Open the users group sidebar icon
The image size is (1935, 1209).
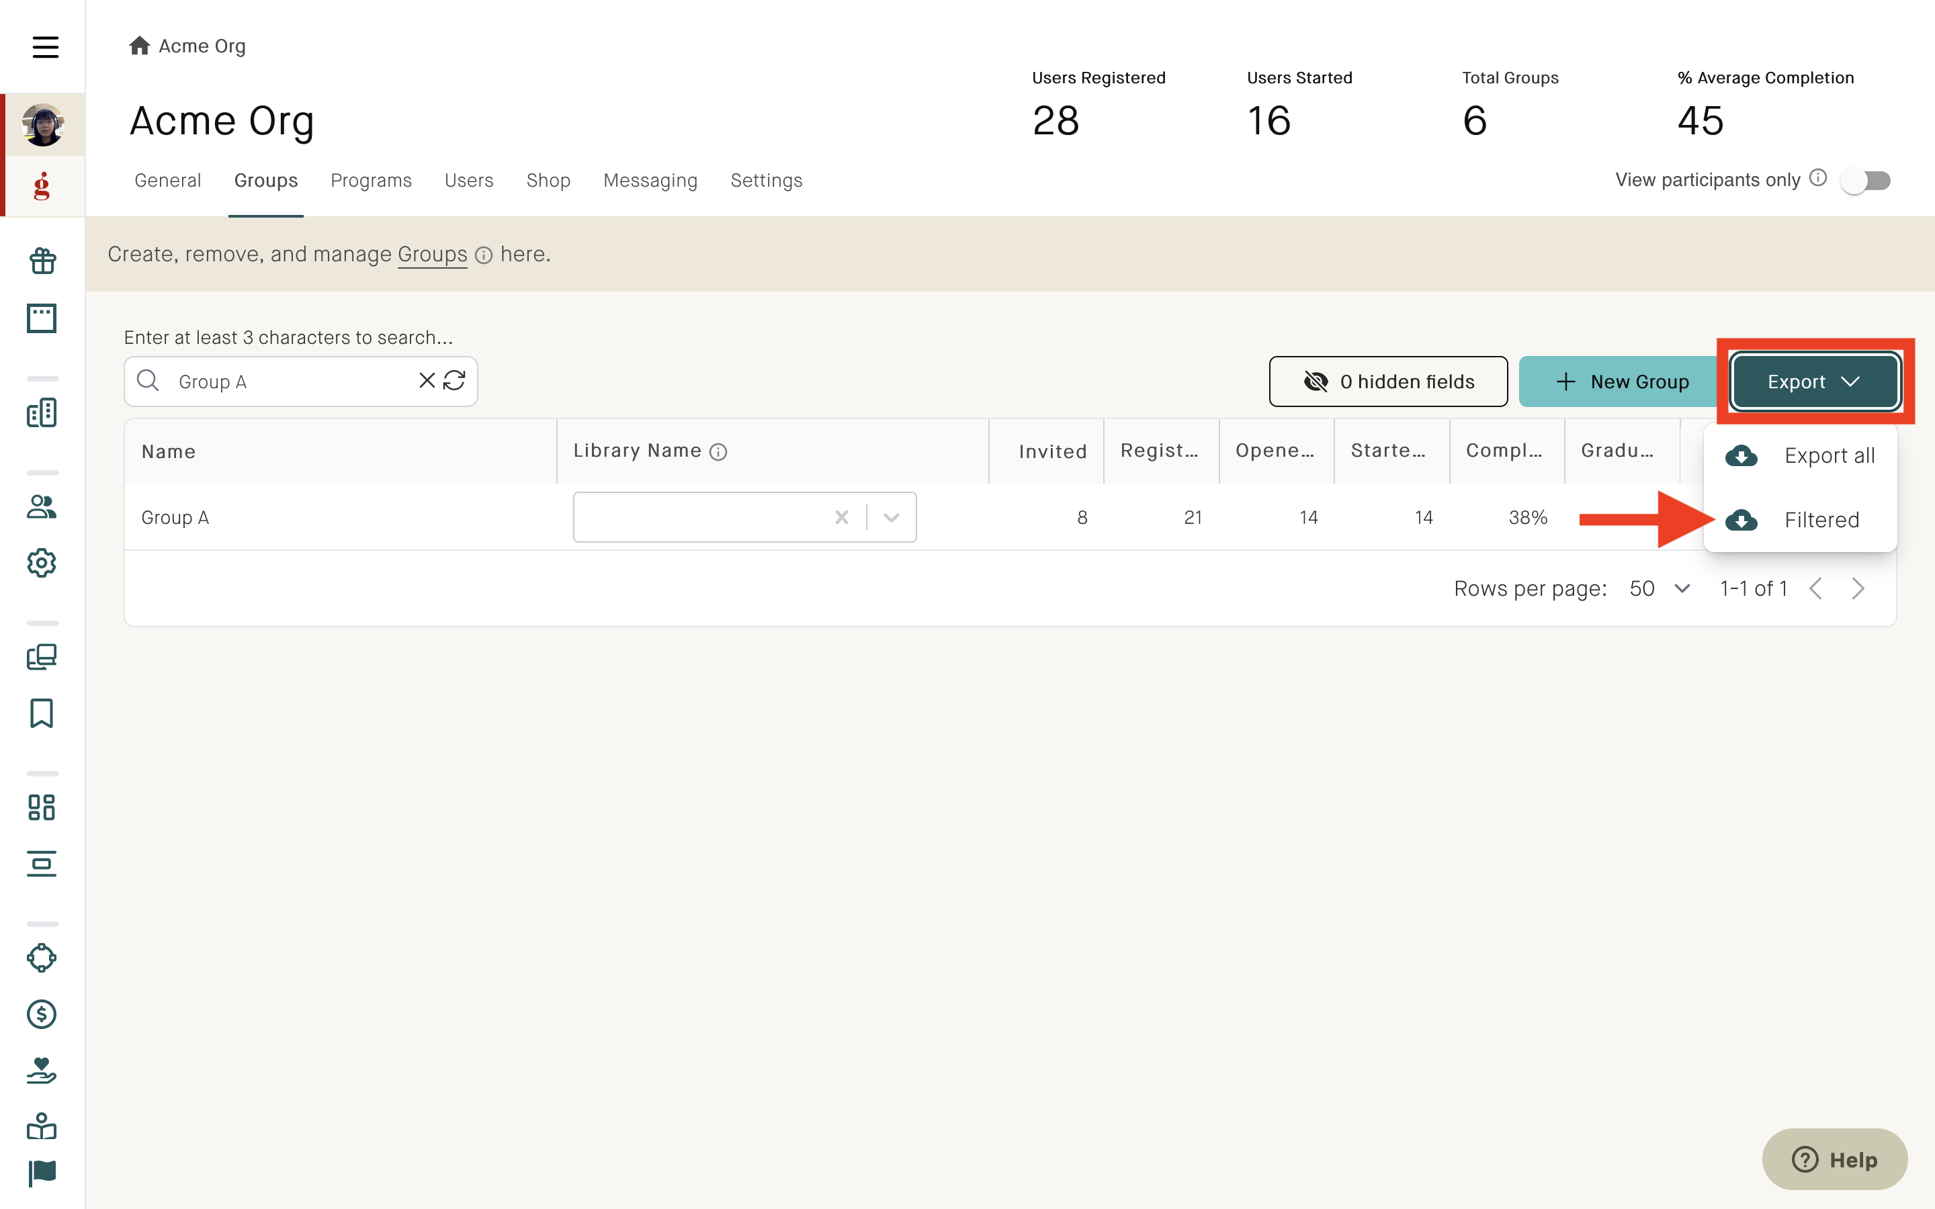[42, 506]
